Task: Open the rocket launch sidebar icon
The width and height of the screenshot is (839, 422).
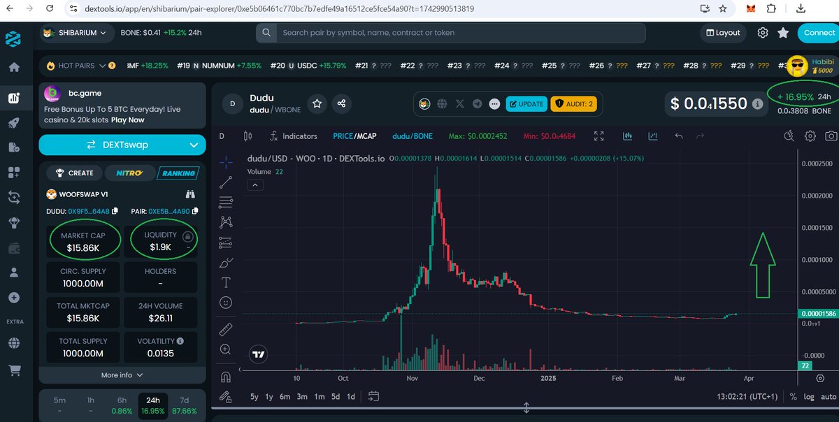Action: (13, 123)
